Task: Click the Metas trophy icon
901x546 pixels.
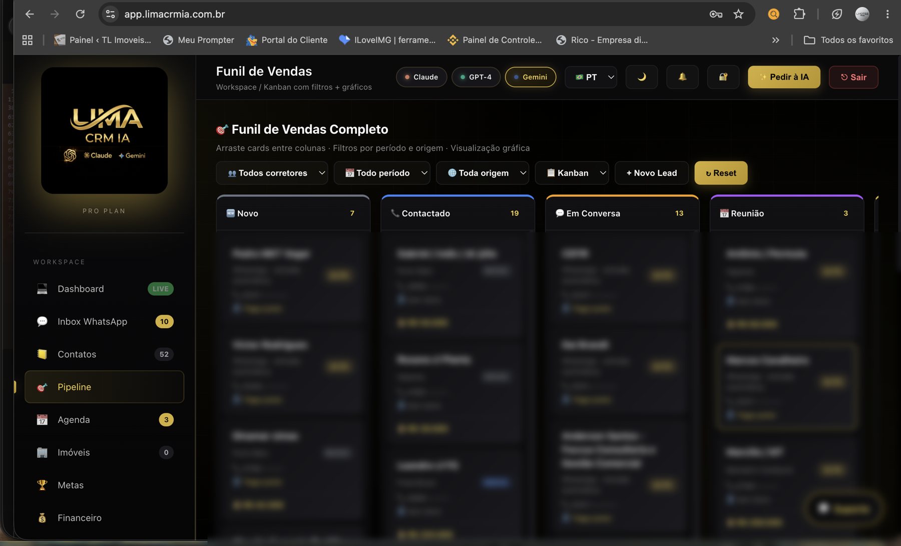Action: click(42, 485)
